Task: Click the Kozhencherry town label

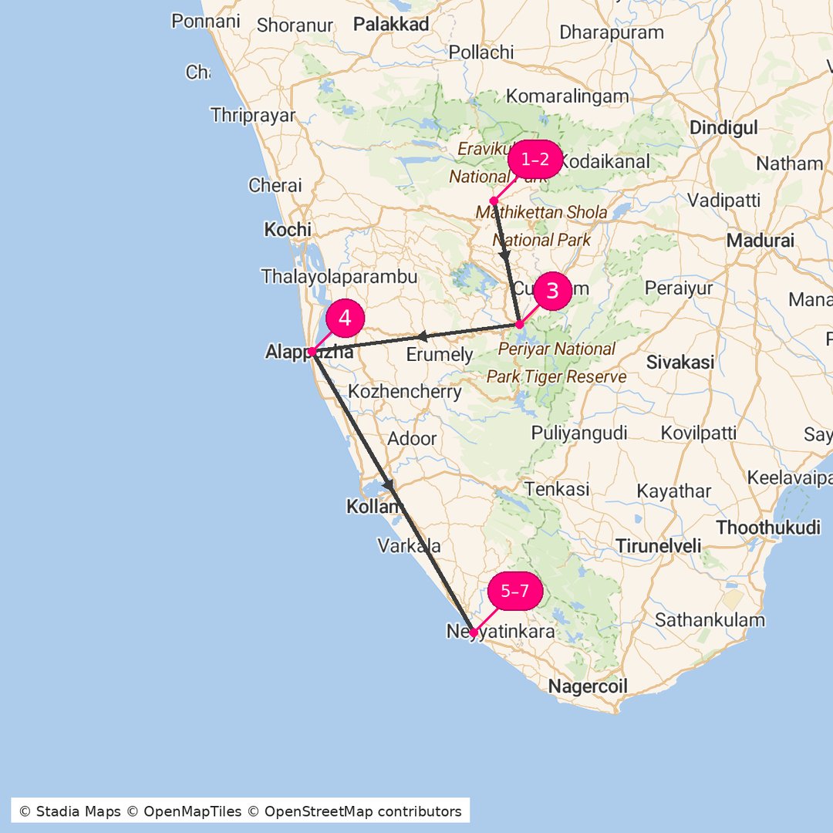Action: click(405, 392)
